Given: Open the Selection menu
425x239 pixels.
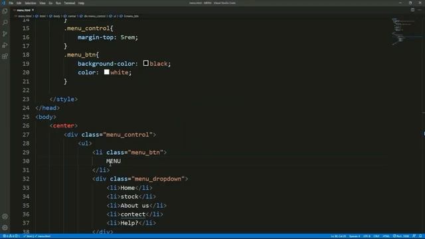Looking at the screenshot, I should (31, 3).
